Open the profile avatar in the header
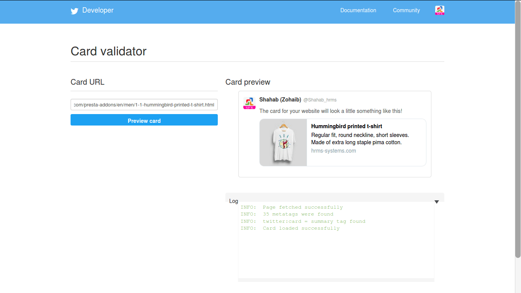 coord(439,11)
